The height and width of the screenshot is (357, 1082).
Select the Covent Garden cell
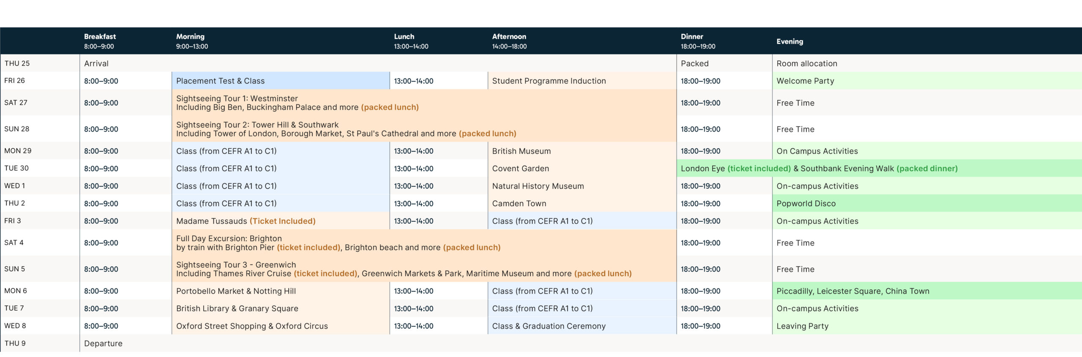520,168
